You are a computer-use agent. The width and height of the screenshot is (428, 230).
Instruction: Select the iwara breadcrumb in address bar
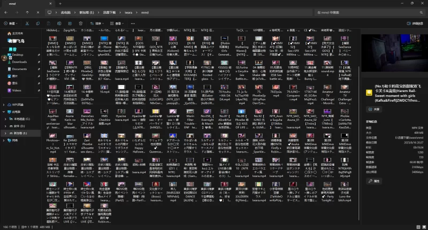click(128, 12)
